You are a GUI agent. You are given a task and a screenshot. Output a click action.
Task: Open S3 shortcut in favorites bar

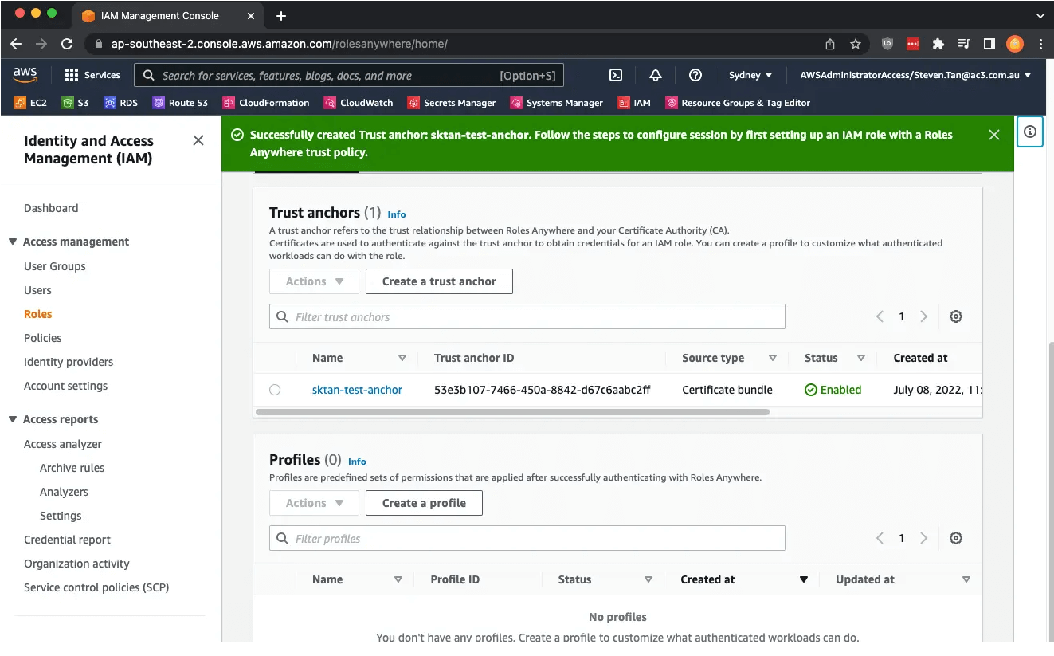(x=76, y=103)
